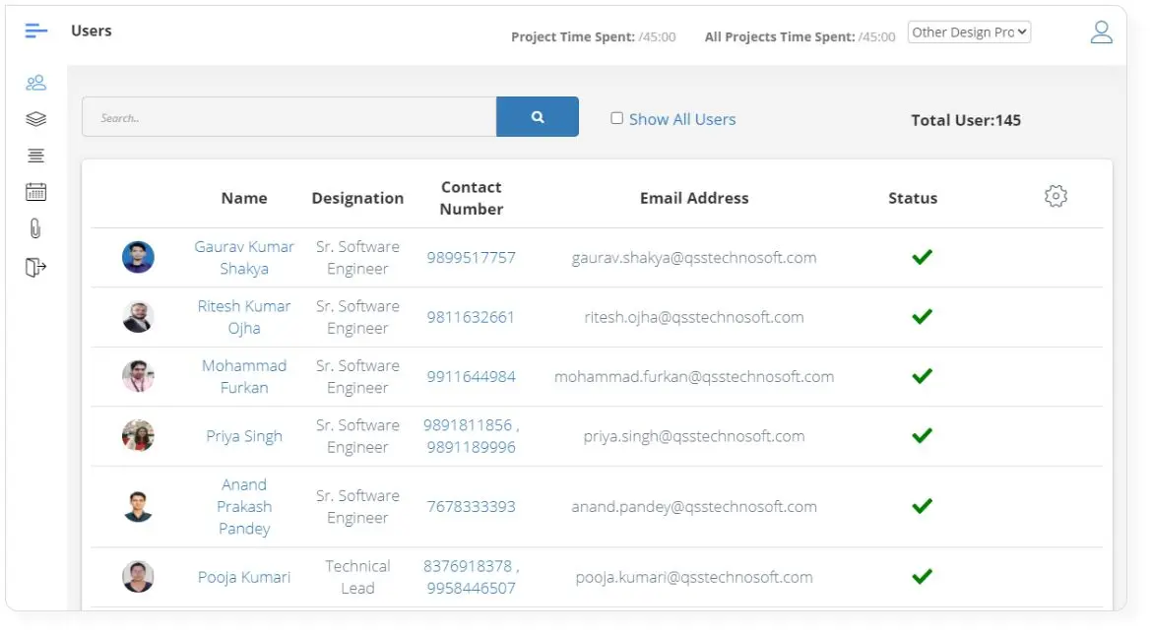Open the layers stack sidebar icon
The height and width of the screenshot is (636, 1152).
35,119
